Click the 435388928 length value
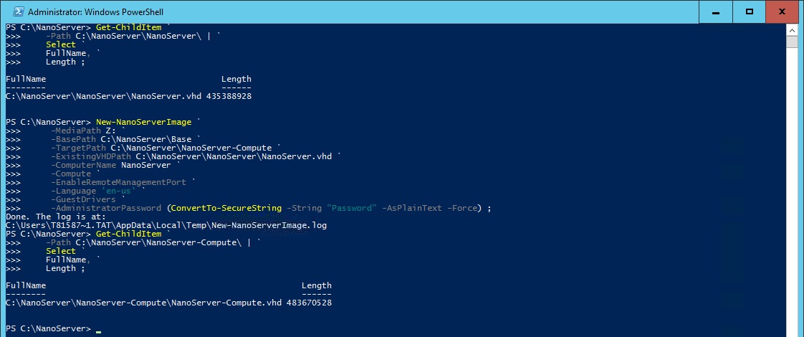Viewport: 804px width, 337px height. point(229,96)
